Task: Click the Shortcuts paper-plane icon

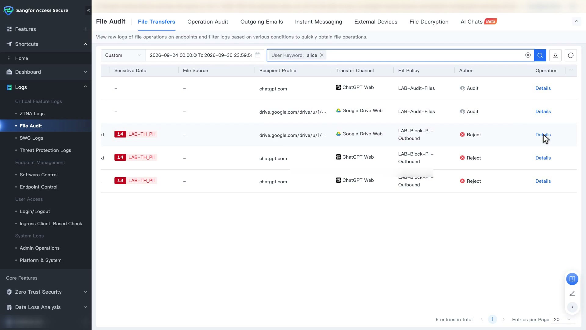Action: pos(9,44)
